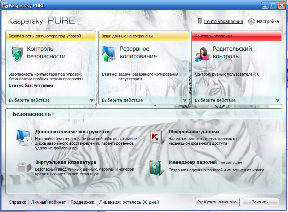
Task: Click the Купить лицензию button
Action: tap(217, 202)
